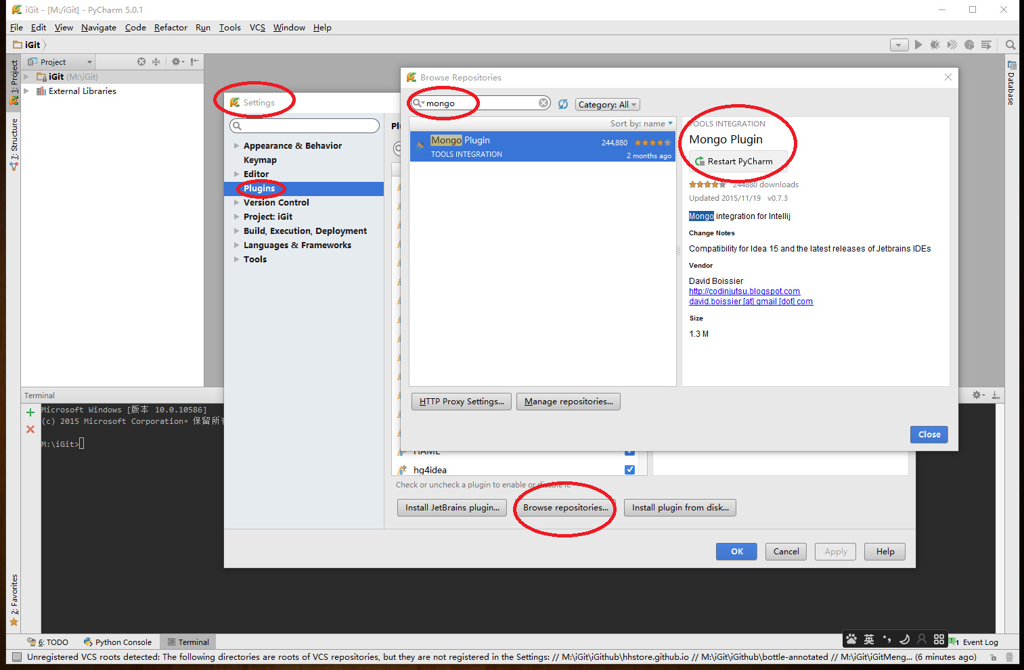Close the Browse Repositories dialog
Viewport: 1024px width, 670px height.
pos(929,435)
